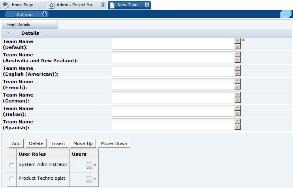Click the Team Name (Spanish) text field
293x188 pixels.
tap(173, 125)
